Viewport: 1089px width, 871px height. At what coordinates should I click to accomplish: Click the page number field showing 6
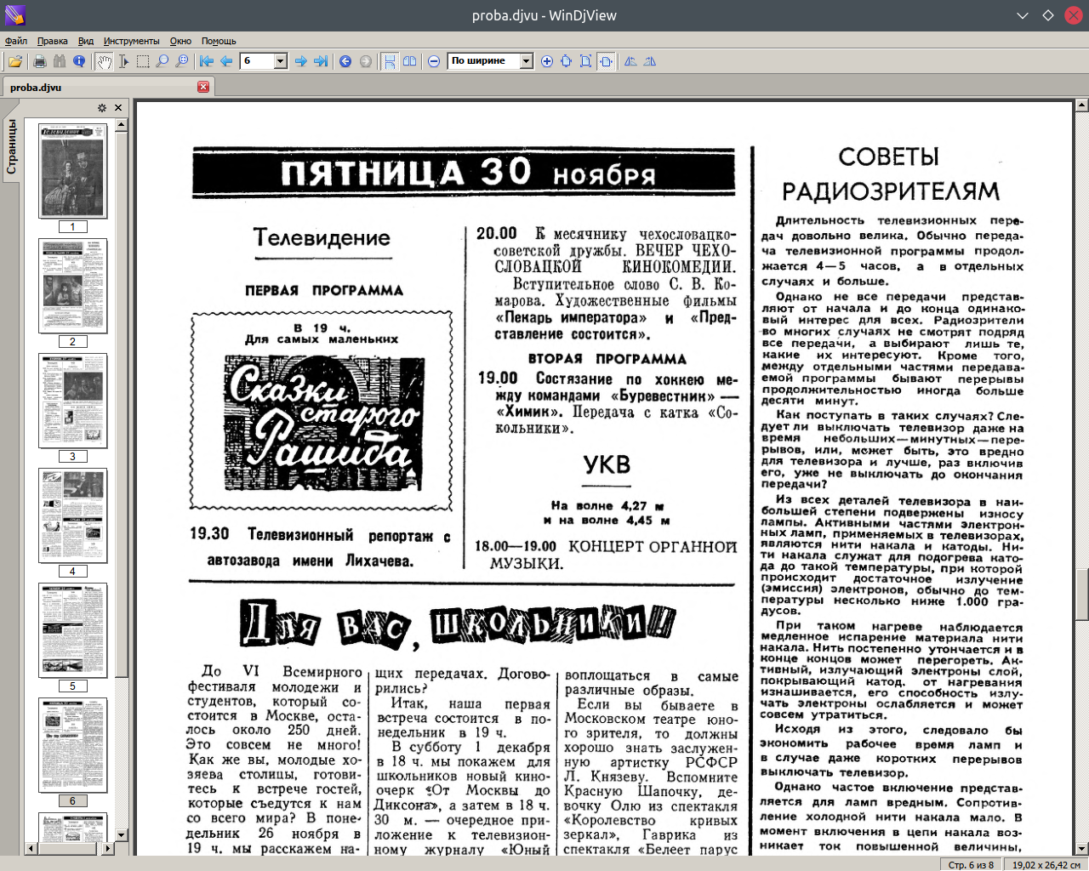(x=258, y=61)
